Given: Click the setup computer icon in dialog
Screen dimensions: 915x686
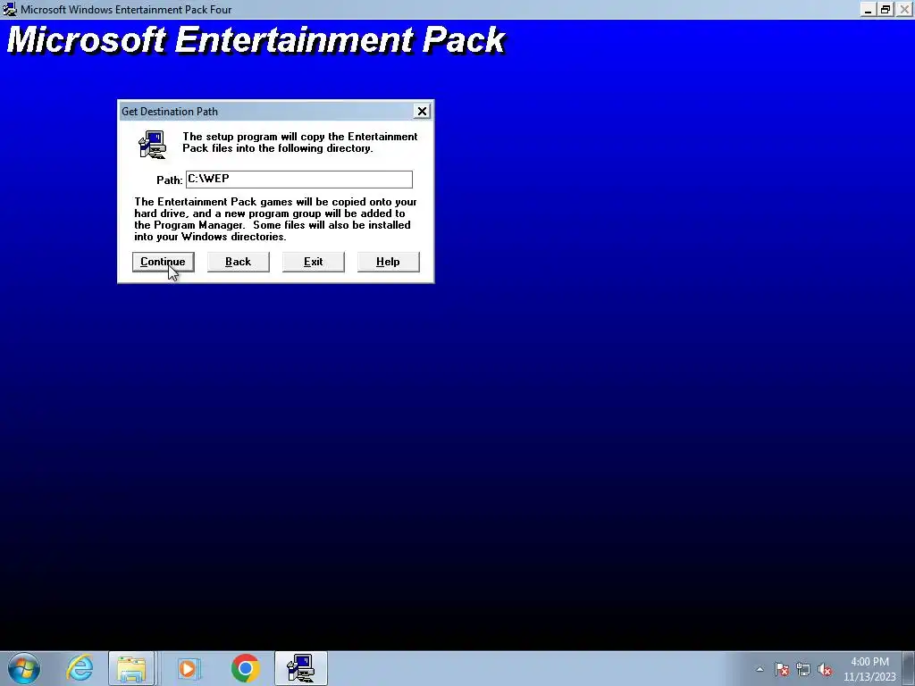Looking at the screenshot, I should pos(152,144).
